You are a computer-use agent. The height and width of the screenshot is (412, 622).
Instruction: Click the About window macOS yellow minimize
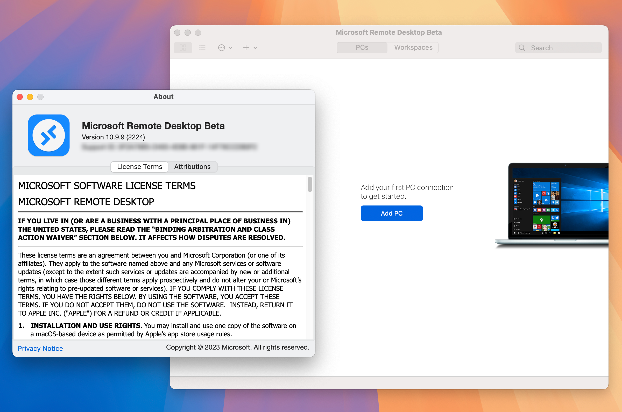pyautogui.click(x=30, y=97)
